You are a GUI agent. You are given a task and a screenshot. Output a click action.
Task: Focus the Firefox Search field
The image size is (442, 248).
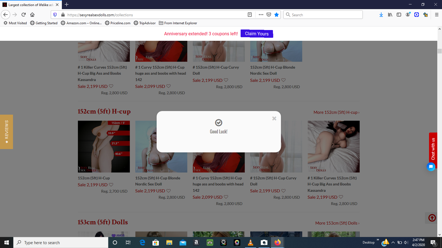323,15
